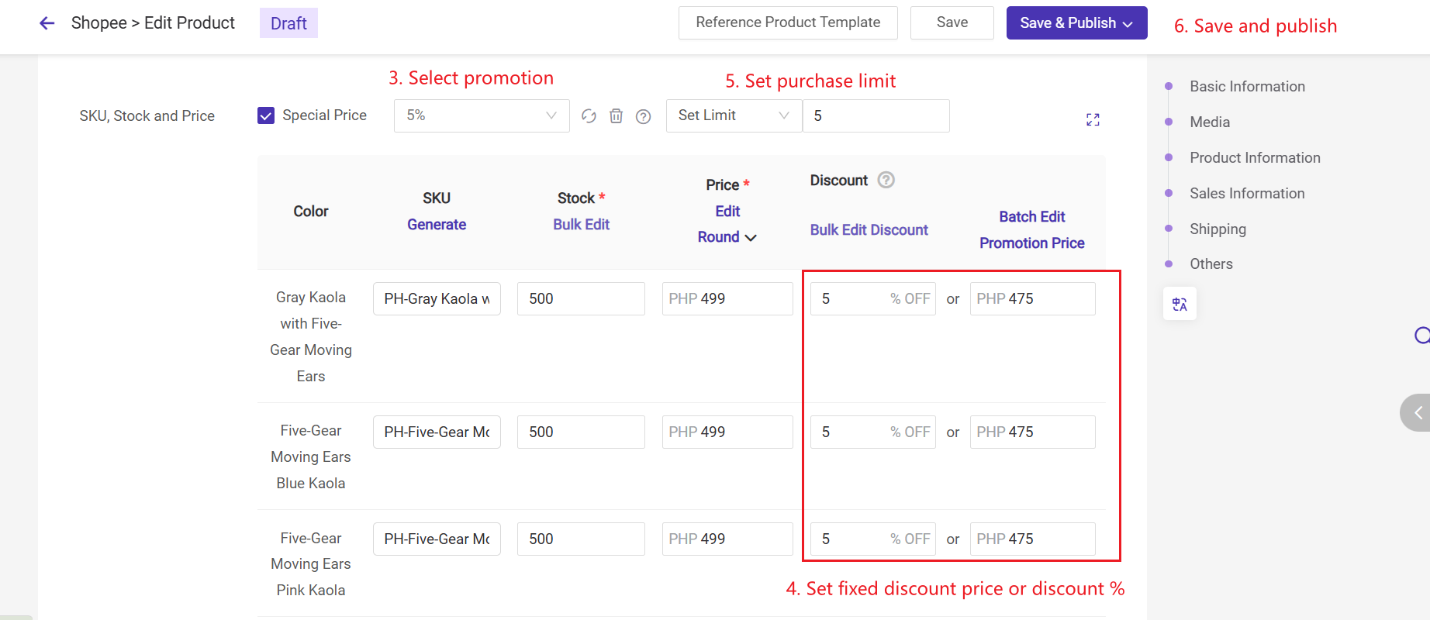The image size is (1430, 620).
Task: Click the purchase limit value field
Action: coord(876,115)
